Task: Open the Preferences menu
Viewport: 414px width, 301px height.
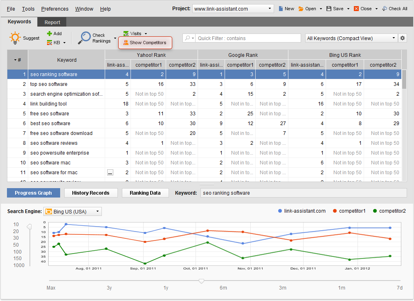Action: pyautogui.click(x=54, y=8)
